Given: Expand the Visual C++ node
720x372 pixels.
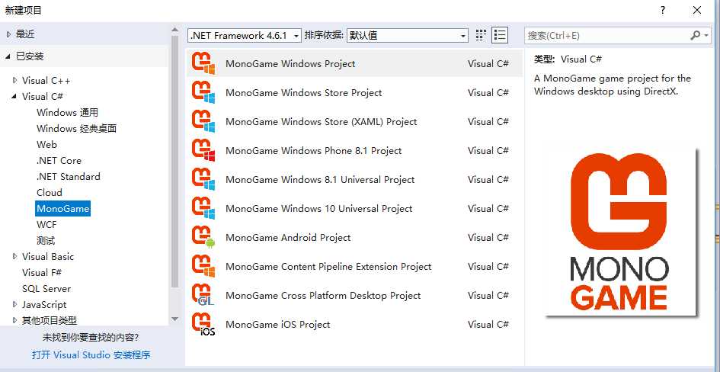Looking at the screenshot, I should tap(14, 80).
